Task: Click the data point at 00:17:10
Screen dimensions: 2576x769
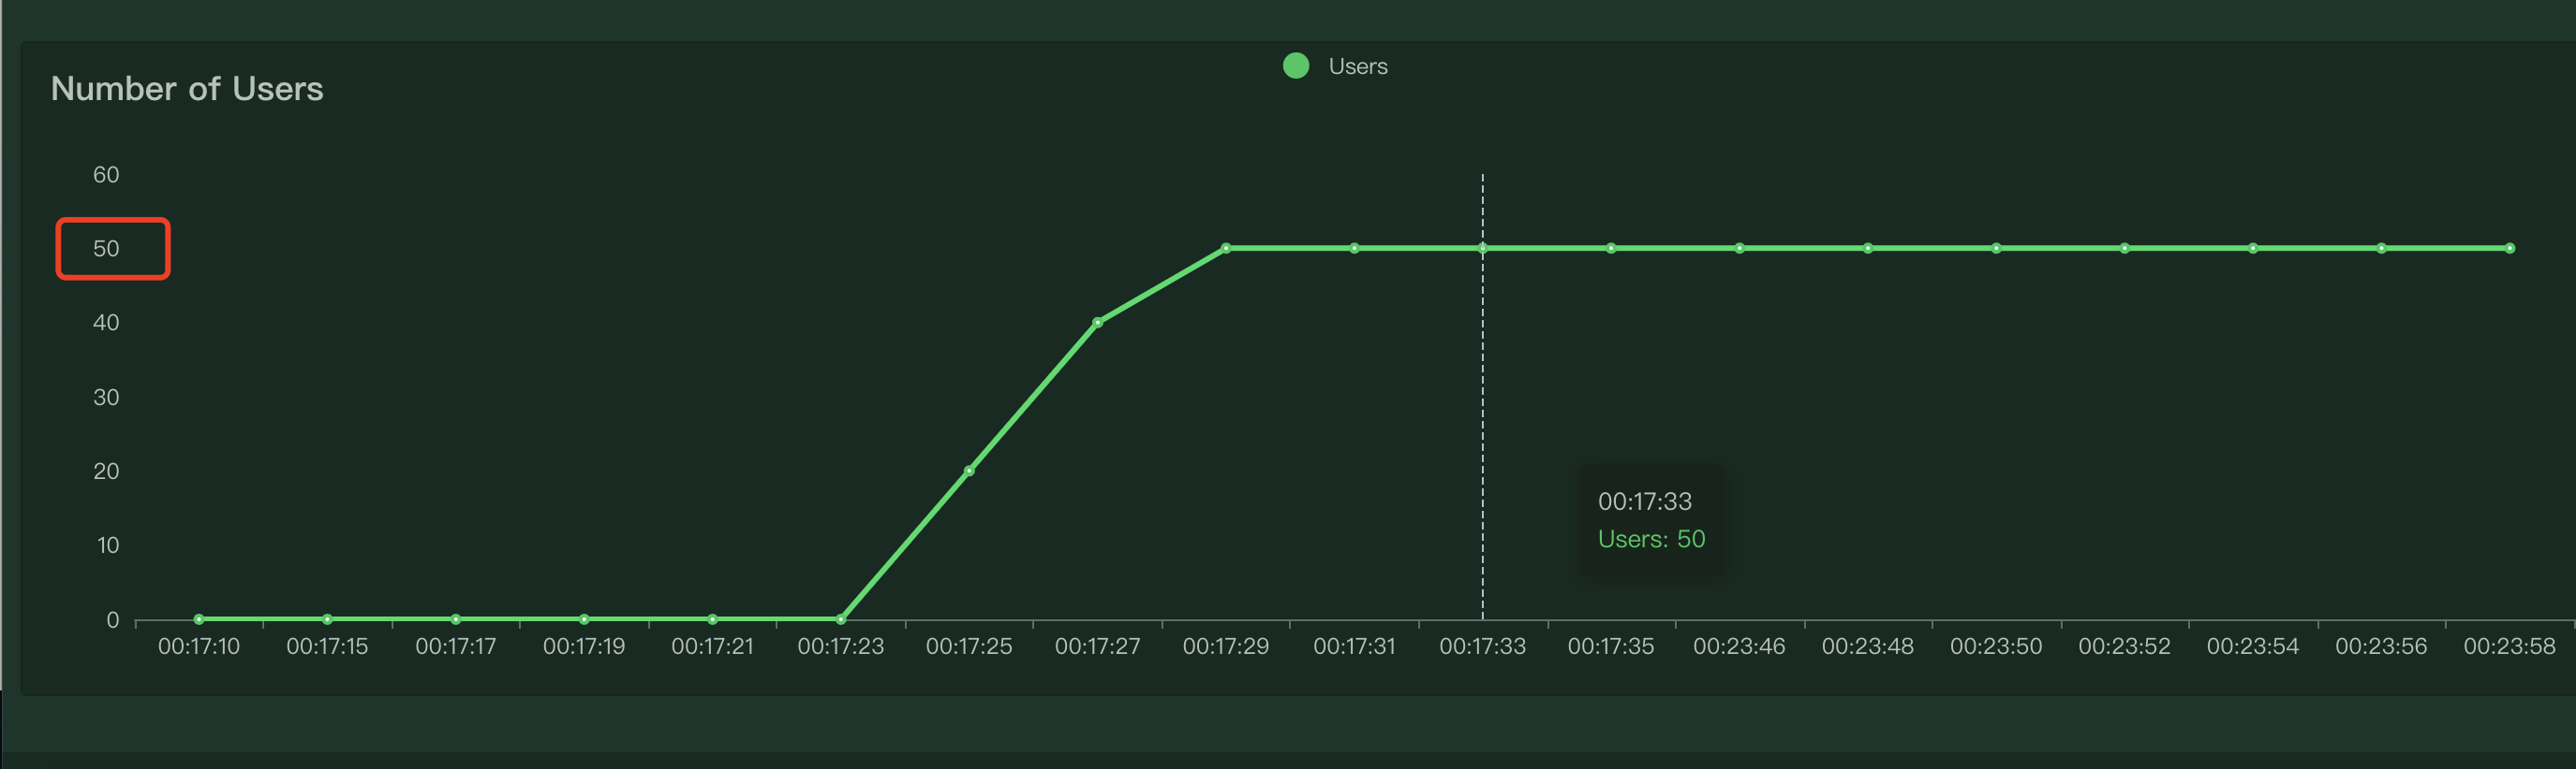Action: point(199,619)
